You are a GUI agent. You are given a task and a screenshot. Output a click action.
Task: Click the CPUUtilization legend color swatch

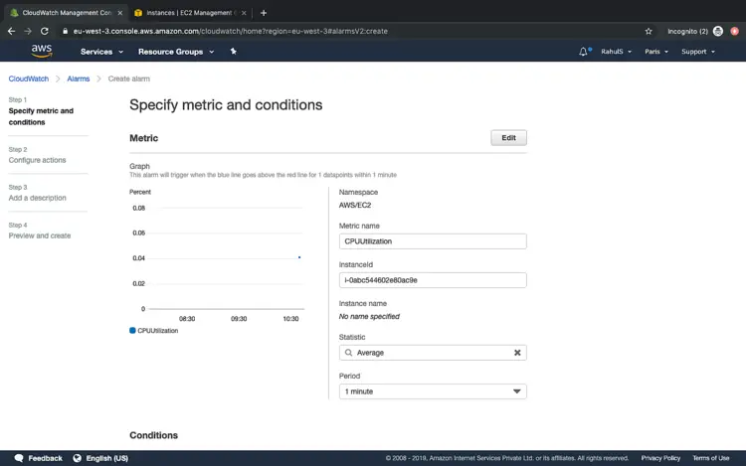(133, 330)
